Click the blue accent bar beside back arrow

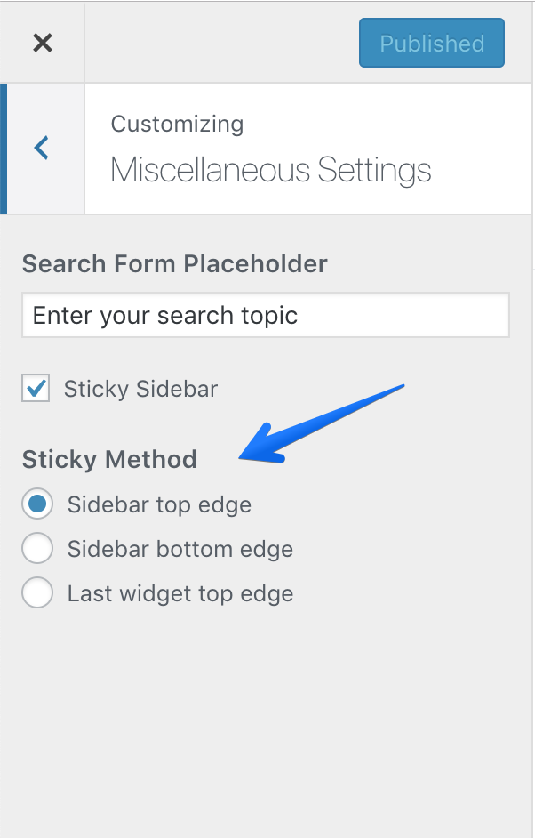pos(4,148)
